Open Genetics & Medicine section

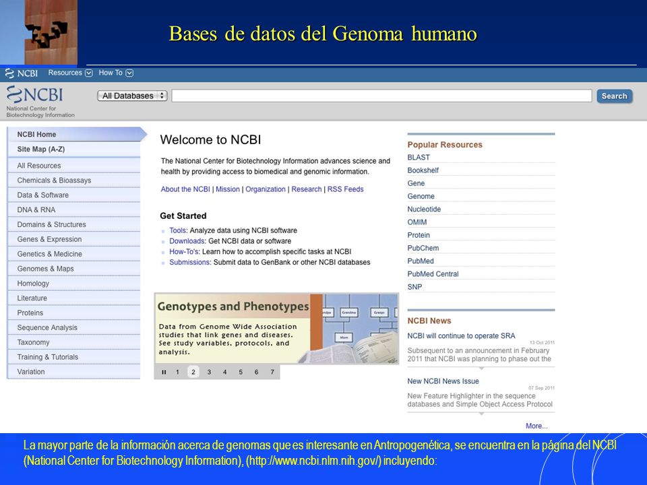pyautogui.click(x=74, y=254)
